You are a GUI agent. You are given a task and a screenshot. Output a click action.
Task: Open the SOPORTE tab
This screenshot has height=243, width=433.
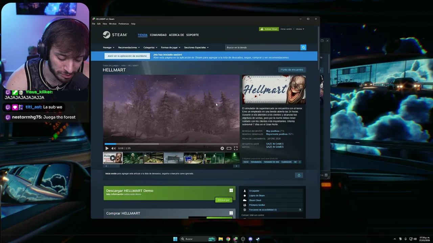(192, 35)
